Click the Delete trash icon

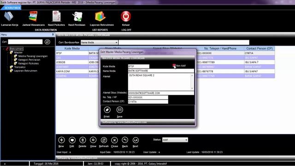point(83,140)
